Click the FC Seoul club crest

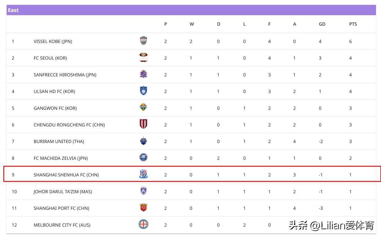pos(143,57)
